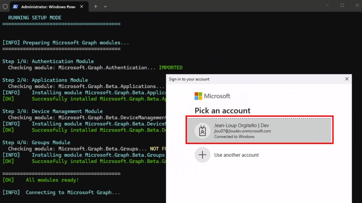Click the administrator shield icon in title bar
Image resolution: width=362 pixels, height=203 pixels.
[x=5, y=6]
